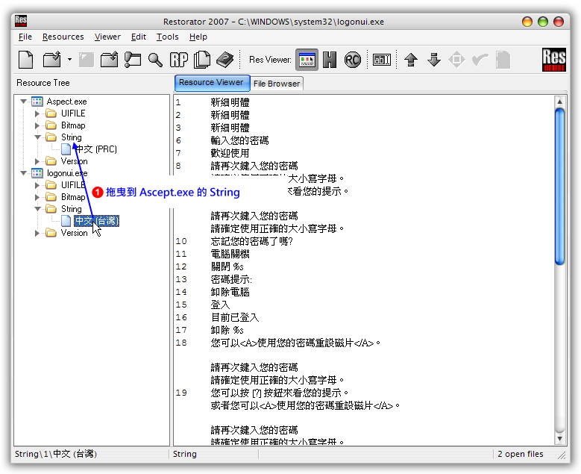Image resolution: width=581 pixels, height=474 pixels.
Task: Click string line 7 歡迎使用
Action: point(230,153)
